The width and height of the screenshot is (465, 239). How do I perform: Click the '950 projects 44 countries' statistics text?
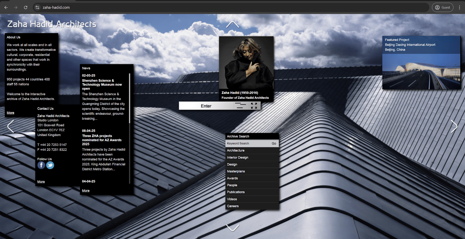click(x=28, y=82)
